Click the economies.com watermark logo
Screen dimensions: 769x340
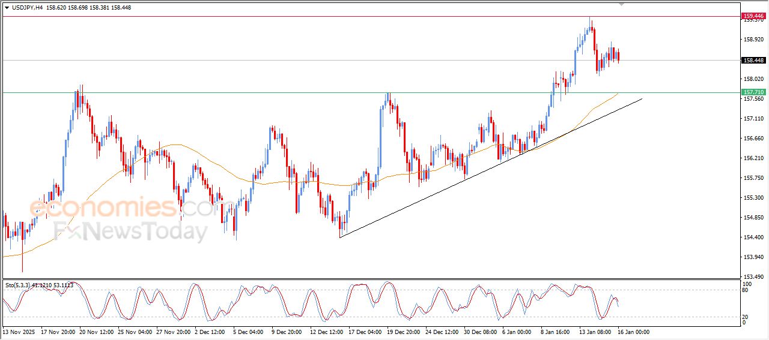[x=120, y=208]
